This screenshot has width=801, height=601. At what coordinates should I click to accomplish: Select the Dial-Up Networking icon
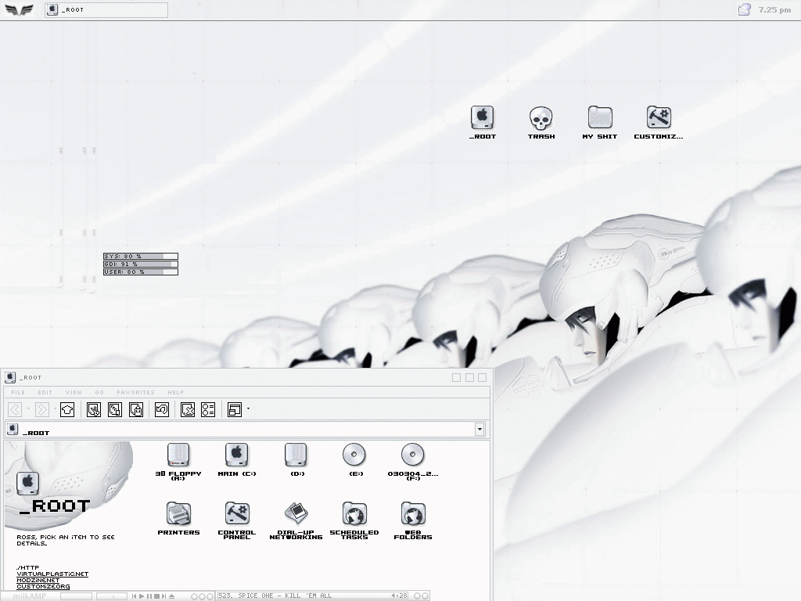coord(296,515)
